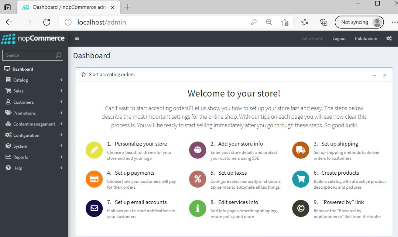Expand the Catalog menu

point(34,80)
